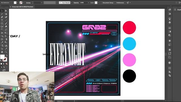This screenshot has height=102, width=181.
Task: Select the Shape Builder tool
Action: coord(2,36)
